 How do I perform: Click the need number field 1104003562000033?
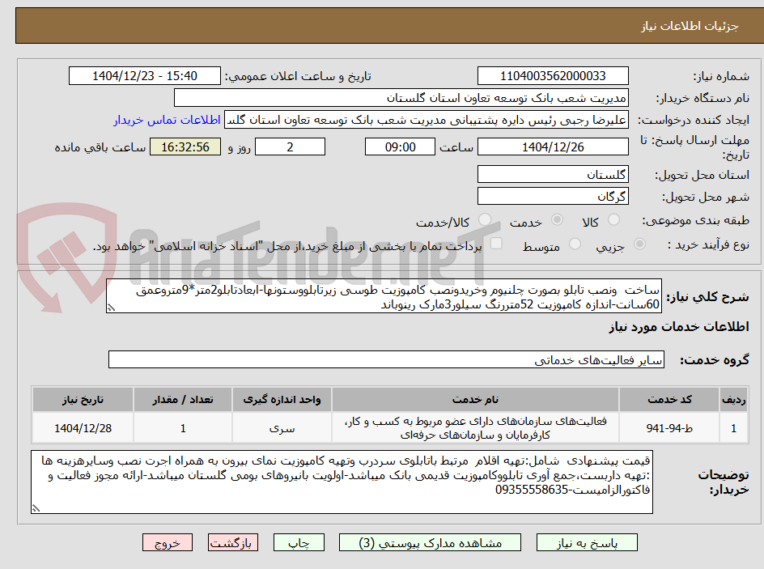click(553, 76)
